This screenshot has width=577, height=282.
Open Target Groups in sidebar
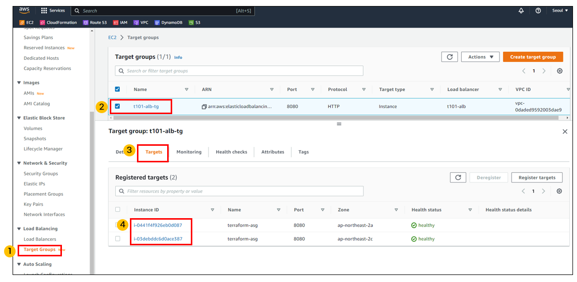coord(39,249)
